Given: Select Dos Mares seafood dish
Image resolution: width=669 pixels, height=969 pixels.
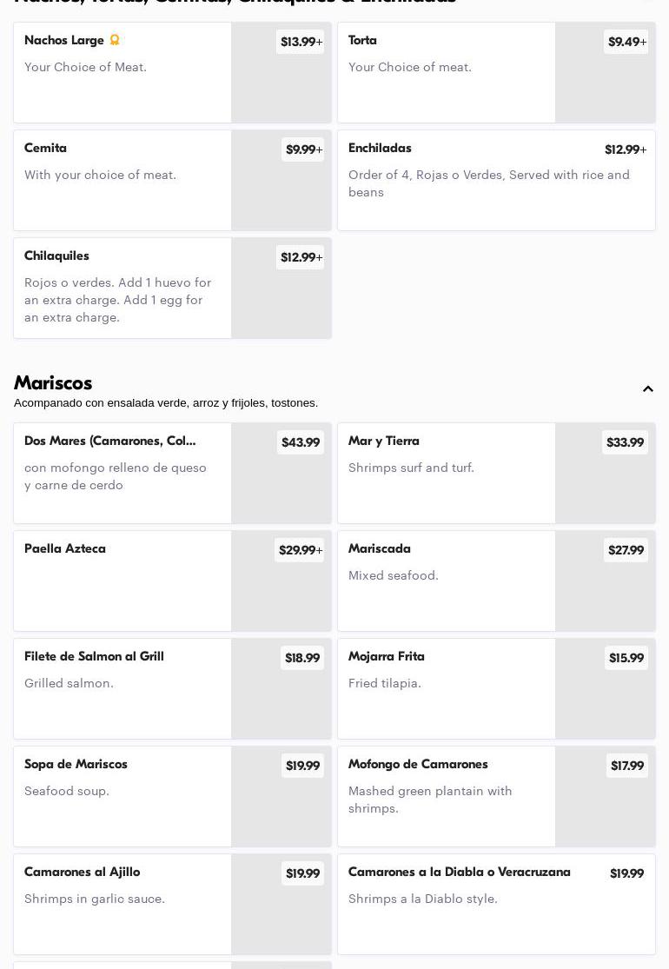Looking at the screenshot, I should (123, 474).
